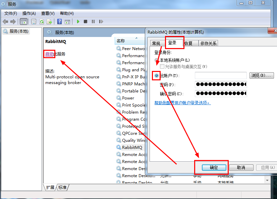Image resolution: width=277 pixels, height=199 pixels.
Task: Click the Restart Service toolbar icon
Action: (x=101, y=22)
